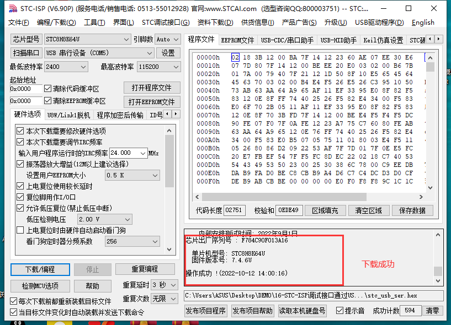Enable 上电复位时由硬件自动启动看门狗 checkbox
451x325 pixels.
click(20, 230)
